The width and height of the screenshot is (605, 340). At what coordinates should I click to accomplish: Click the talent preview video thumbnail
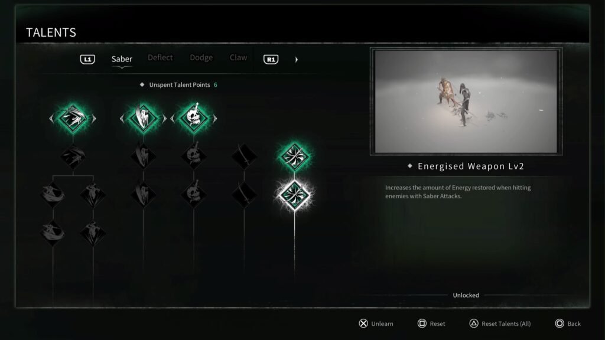coord(466,102)
